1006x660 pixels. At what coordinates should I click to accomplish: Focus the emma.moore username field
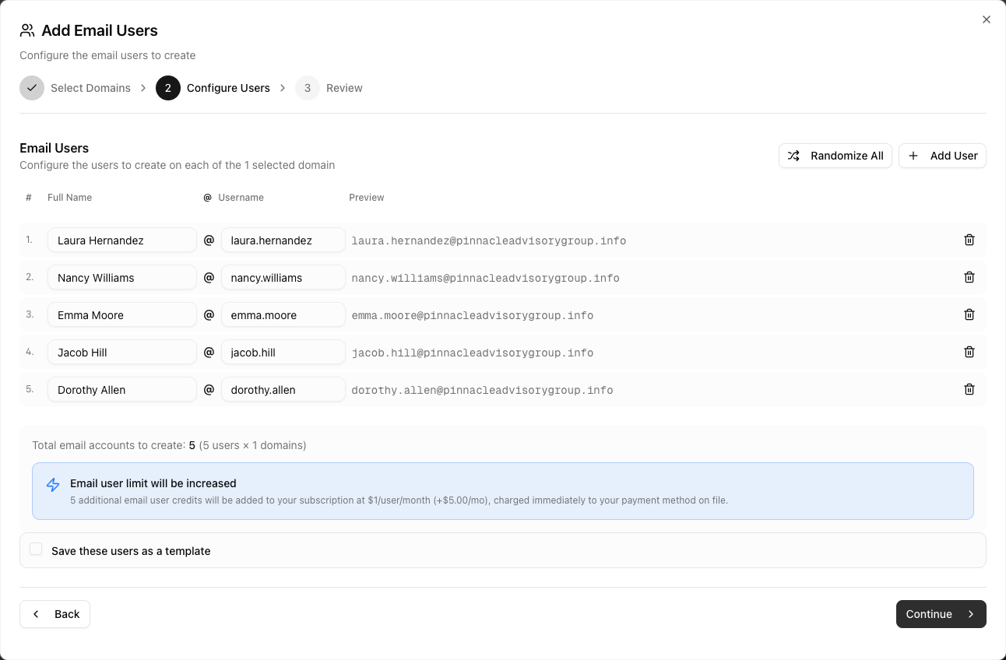(x=283, y=314)
